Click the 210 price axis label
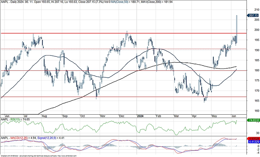The height and width of the screenshot is (157, 260). pos(257,10)
